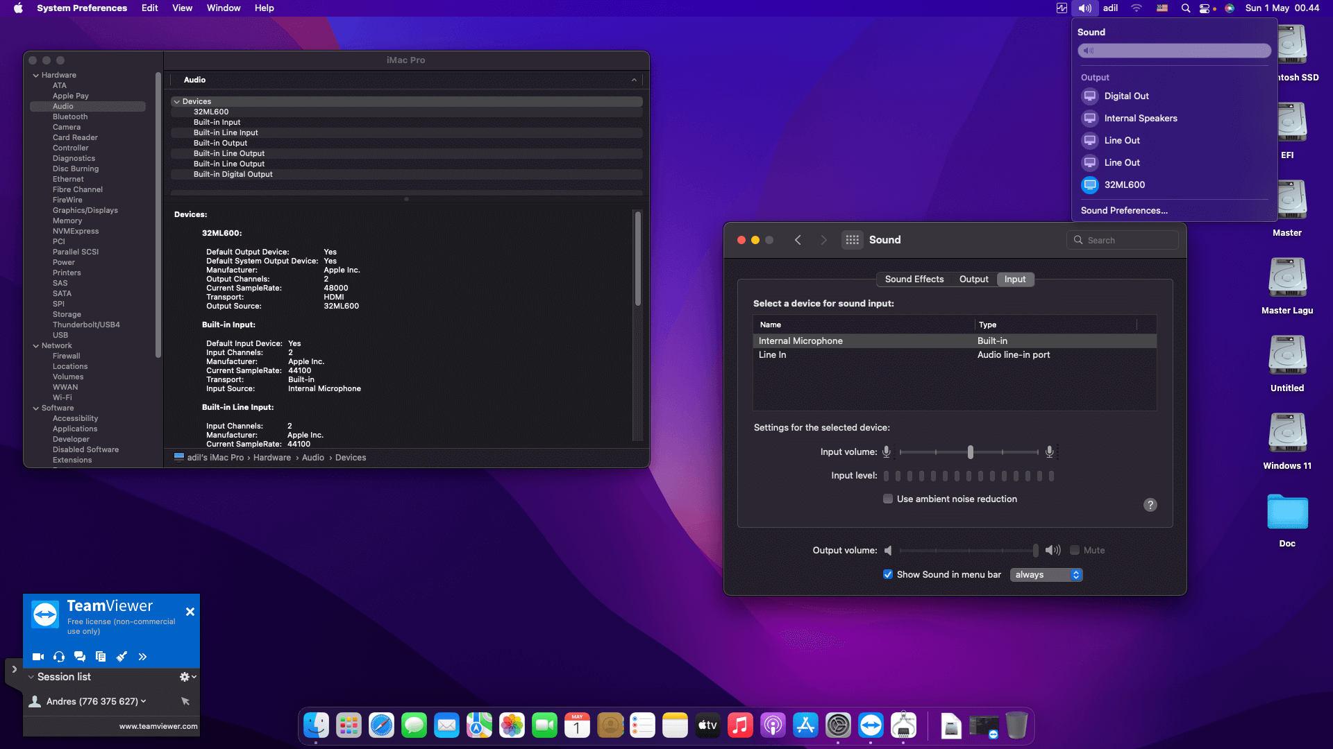Go back in Sound preferences window

(798, 240)
